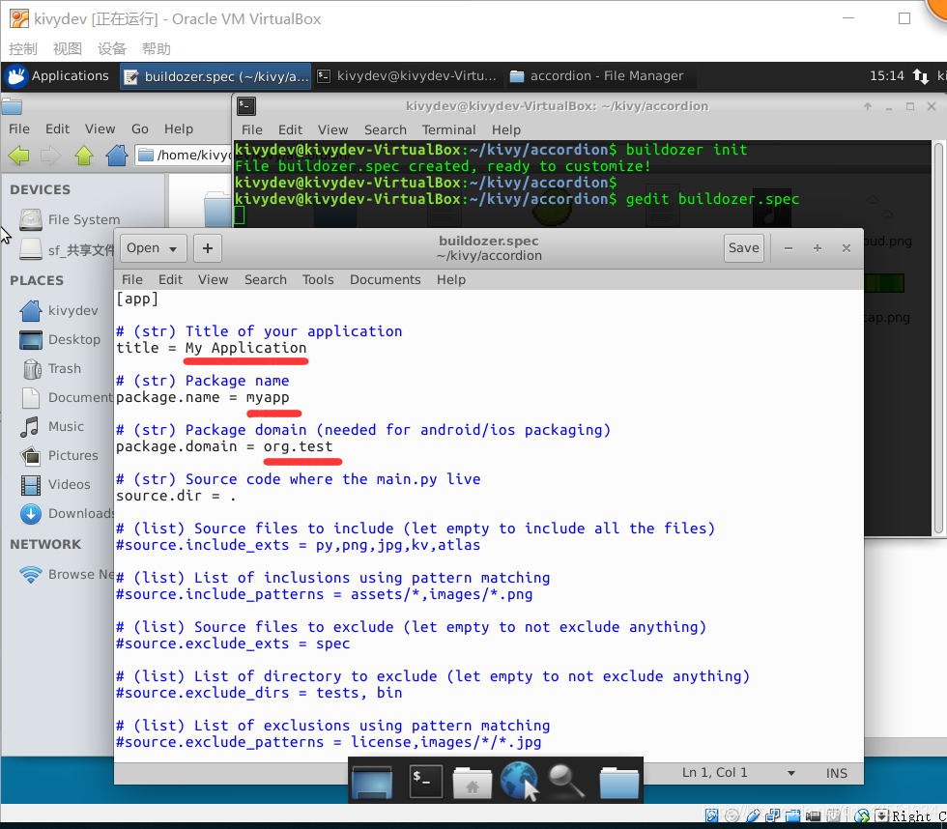Open the web browser dock icon
The height and width of the screenshot is (829, 947).
click(519, 783)
